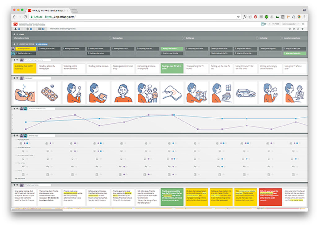Click the camera extension icon
Viewport: 319px width, 227px height.
[x=250, y=17]
